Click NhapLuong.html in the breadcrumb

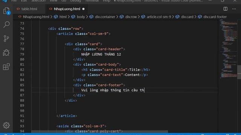pyautogui.click(x=36, y=16)
